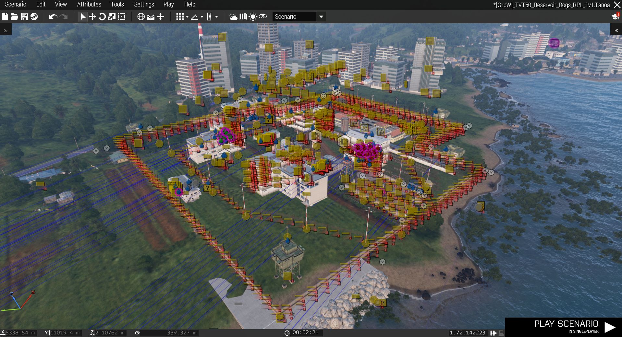Toggle translation grid icon
Viewport: 622px width, 337px height.
[x=180, y=17]
